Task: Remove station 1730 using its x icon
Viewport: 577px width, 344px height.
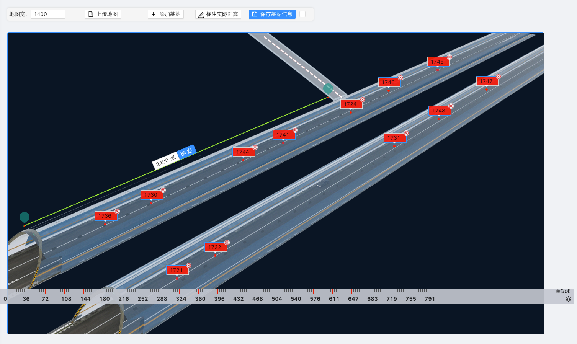Action: tap(163, 190)
